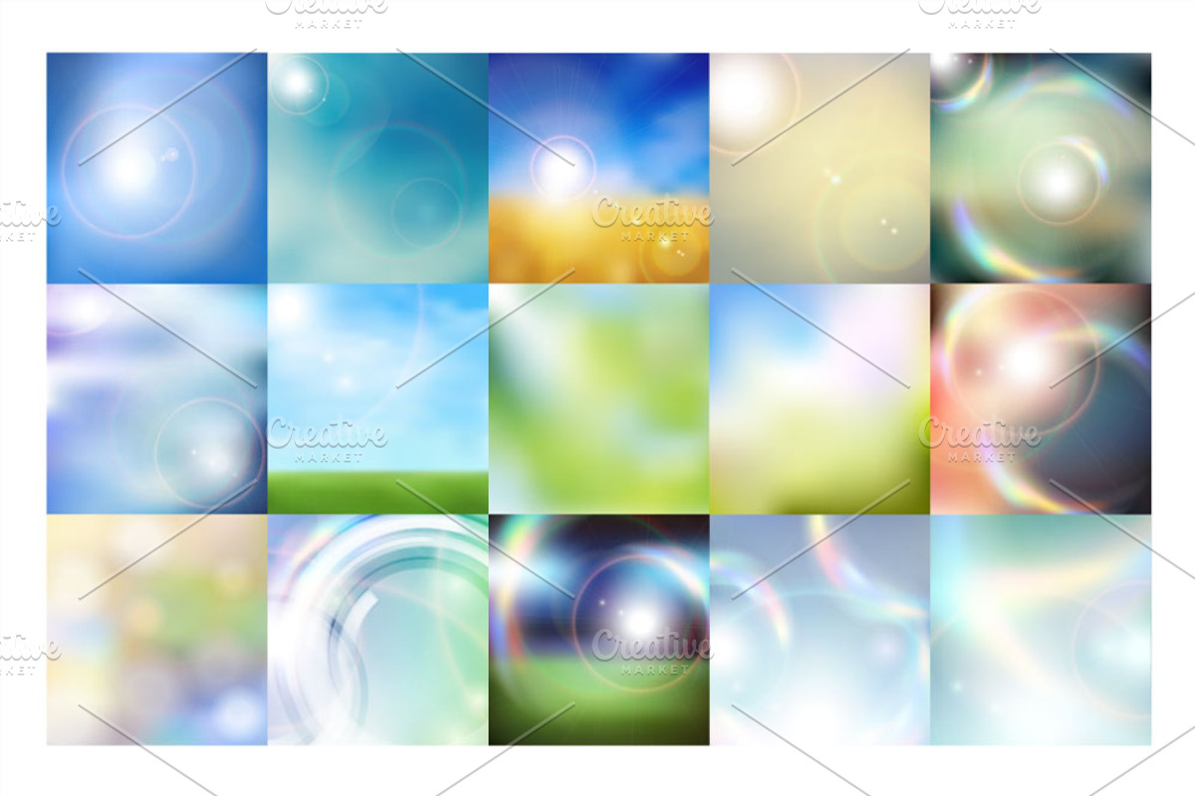Select the dark navy sky over green field
The width and height of the screenshot is (1195, 796).
click(x=598, y=630)
